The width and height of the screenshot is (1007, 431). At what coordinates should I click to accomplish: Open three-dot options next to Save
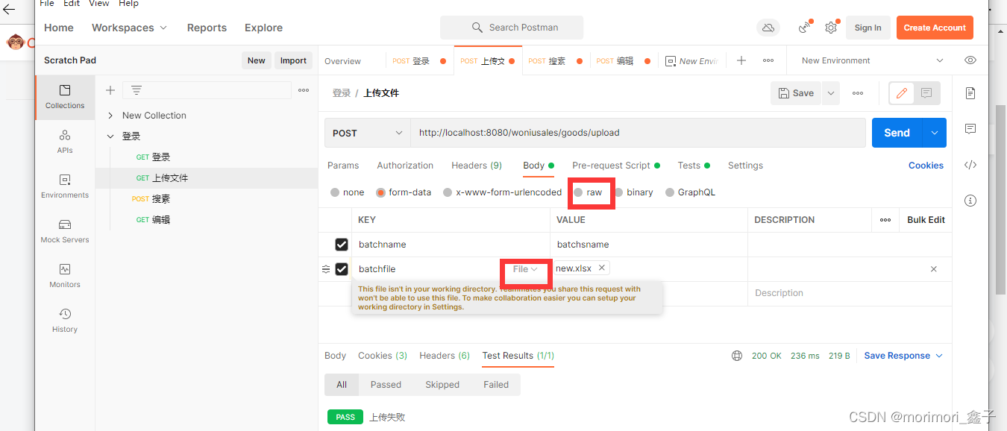point(858,93)
